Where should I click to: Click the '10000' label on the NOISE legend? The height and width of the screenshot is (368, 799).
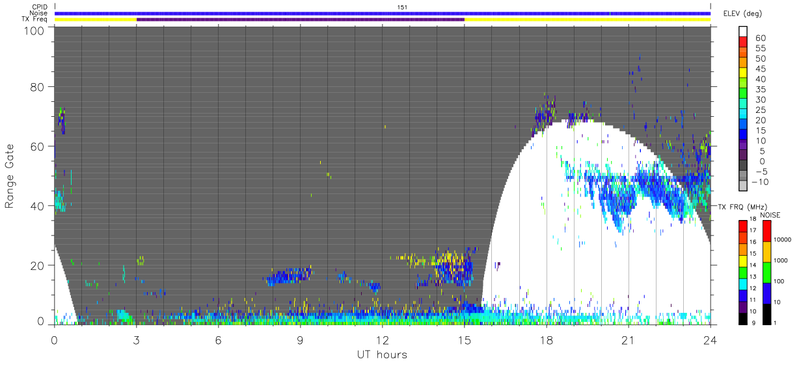(x=782, y=239)
